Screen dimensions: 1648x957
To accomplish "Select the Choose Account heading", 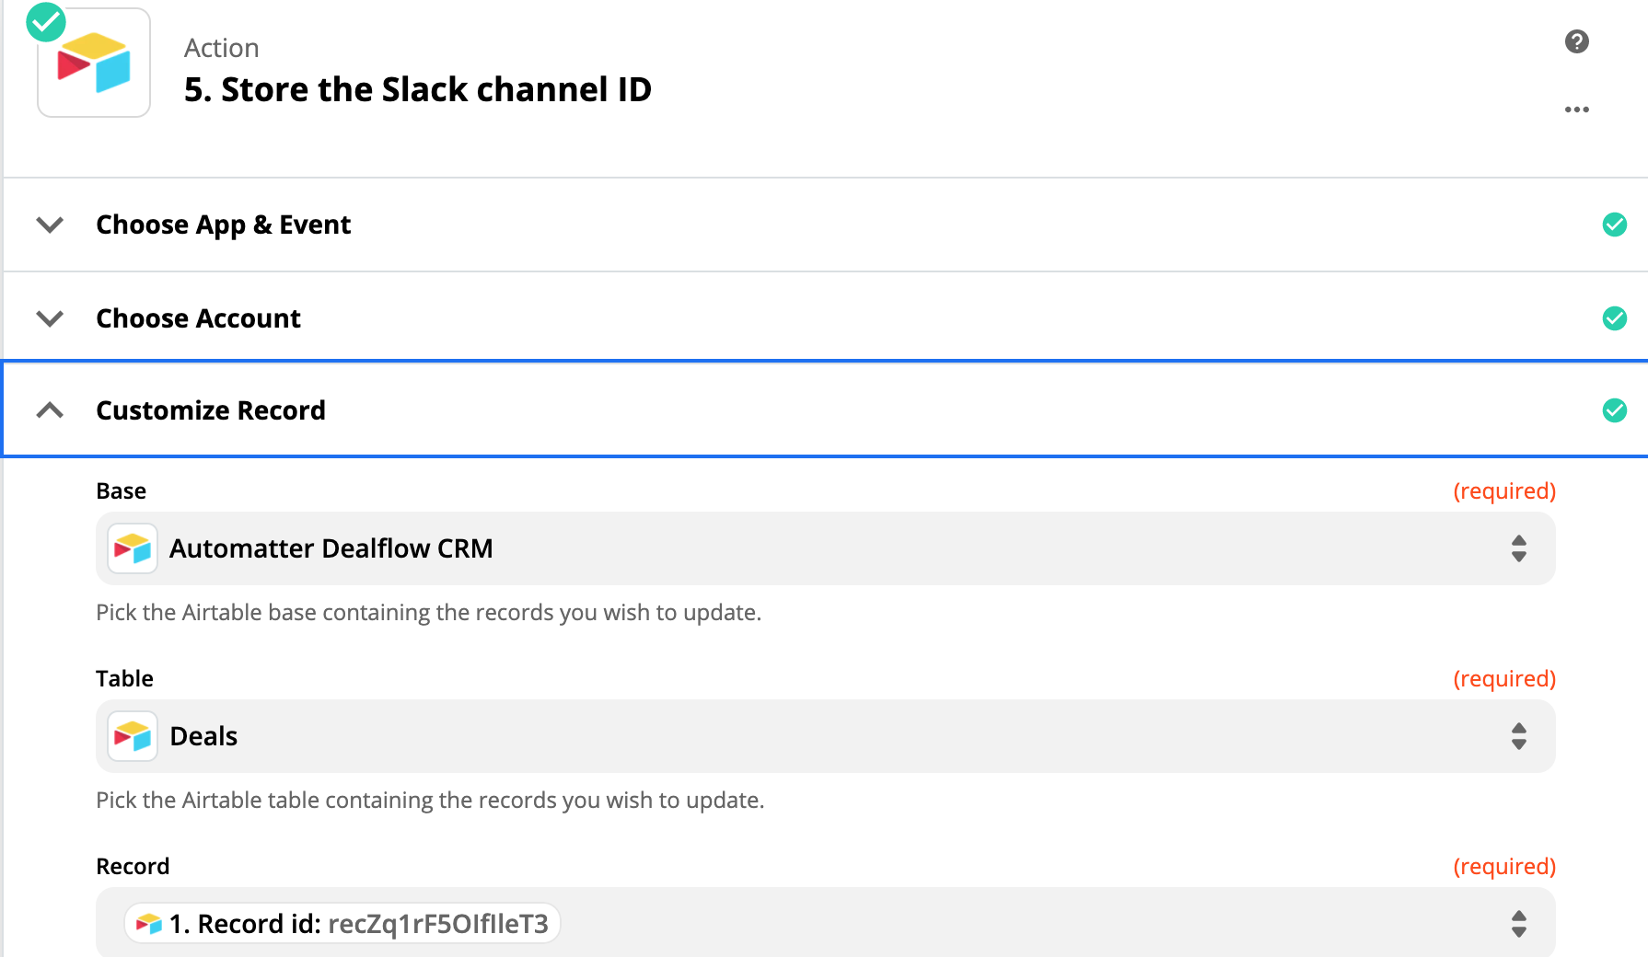I will (x=199, y=318).
